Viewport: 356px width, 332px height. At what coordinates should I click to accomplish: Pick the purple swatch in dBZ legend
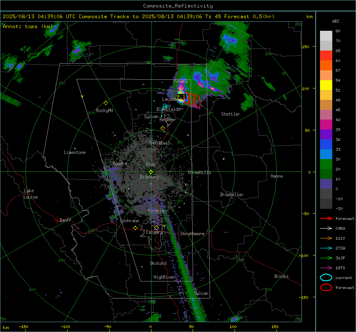pos(326,135)
